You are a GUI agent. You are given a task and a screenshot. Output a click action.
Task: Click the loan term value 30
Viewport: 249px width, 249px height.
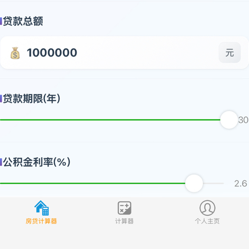pos(243,120)
